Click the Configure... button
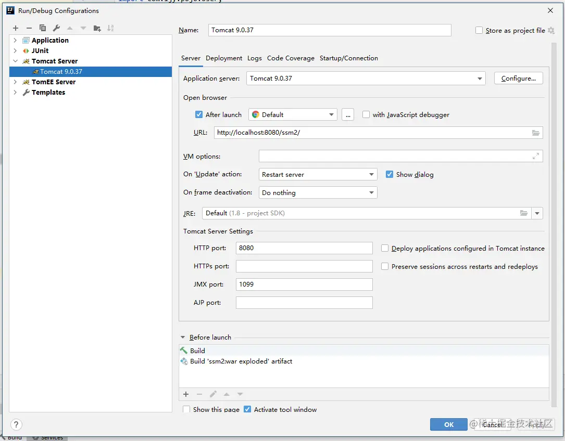 click(x=518, y=79)
